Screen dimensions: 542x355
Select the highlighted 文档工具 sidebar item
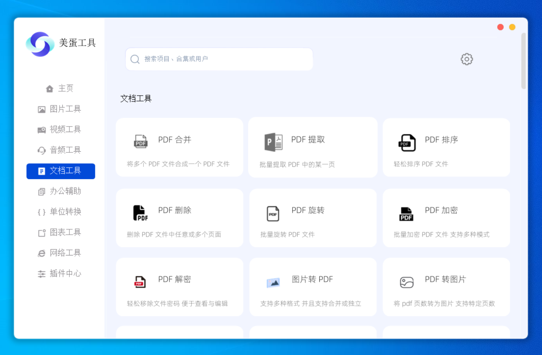[61, 171]
